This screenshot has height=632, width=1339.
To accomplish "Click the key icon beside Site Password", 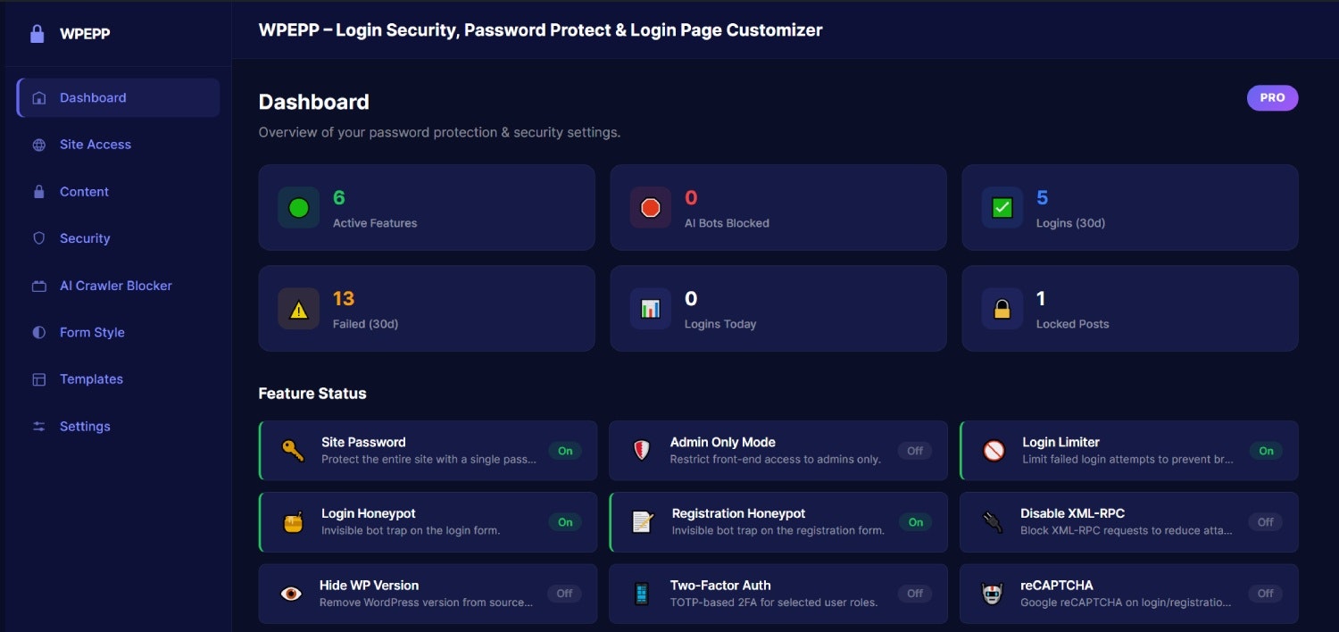I will [x=293, y=450].
